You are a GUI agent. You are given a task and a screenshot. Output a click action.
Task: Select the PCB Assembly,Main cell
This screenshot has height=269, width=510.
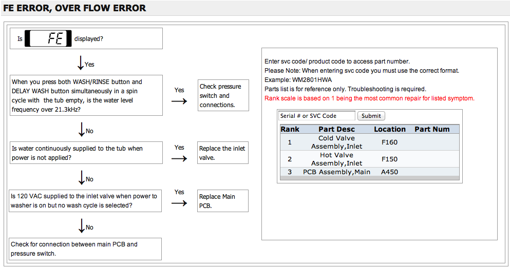coord(336,172)
